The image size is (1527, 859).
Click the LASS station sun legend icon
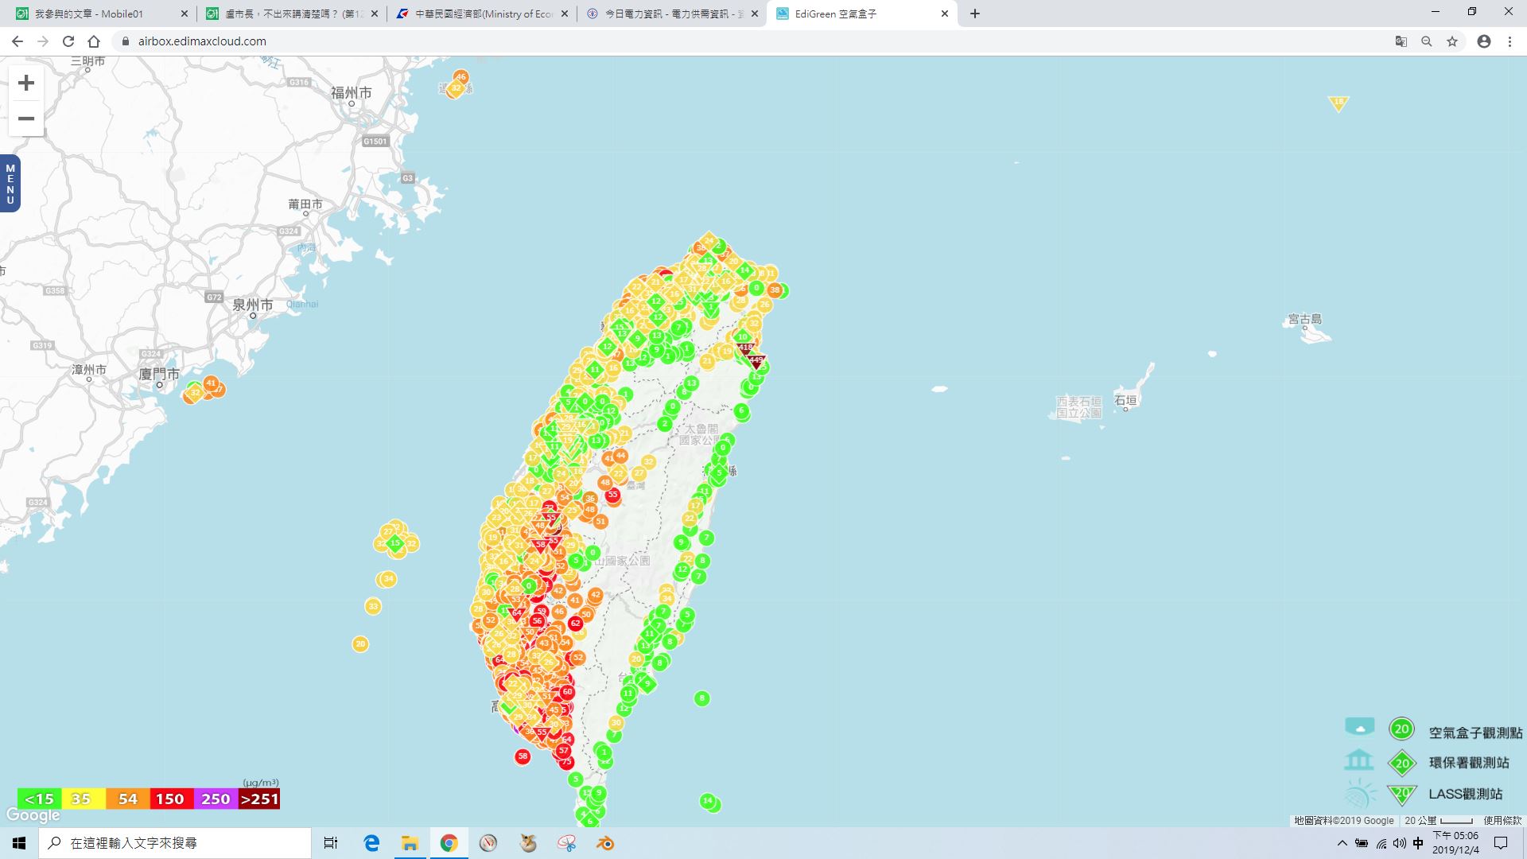[x=1359, y=794]
